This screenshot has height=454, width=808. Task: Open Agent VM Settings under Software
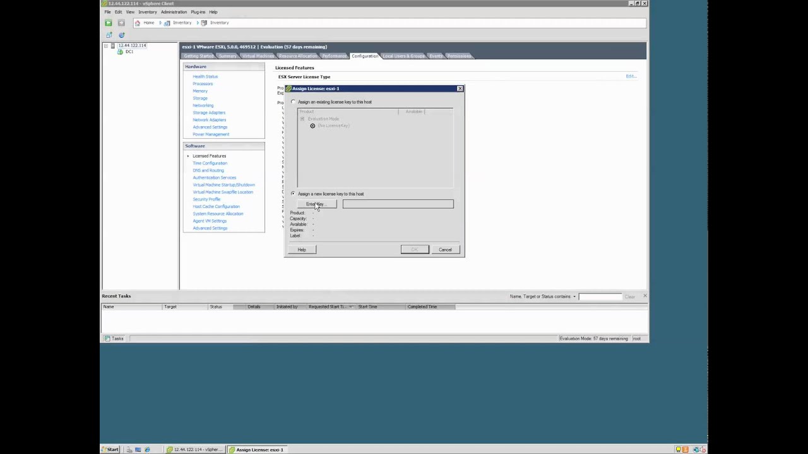coord(210,221)
